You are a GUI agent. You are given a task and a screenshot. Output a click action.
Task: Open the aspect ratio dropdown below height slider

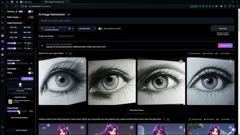point(20,54)
